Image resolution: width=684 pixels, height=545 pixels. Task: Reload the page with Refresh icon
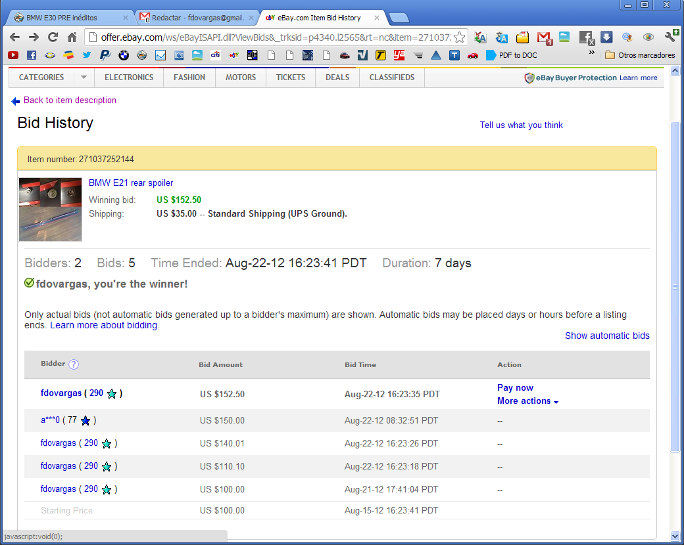(53, 37)
